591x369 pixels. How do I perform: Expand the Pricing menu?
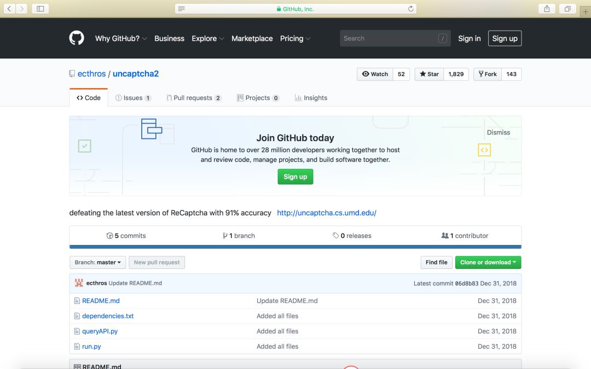[295, 38]
